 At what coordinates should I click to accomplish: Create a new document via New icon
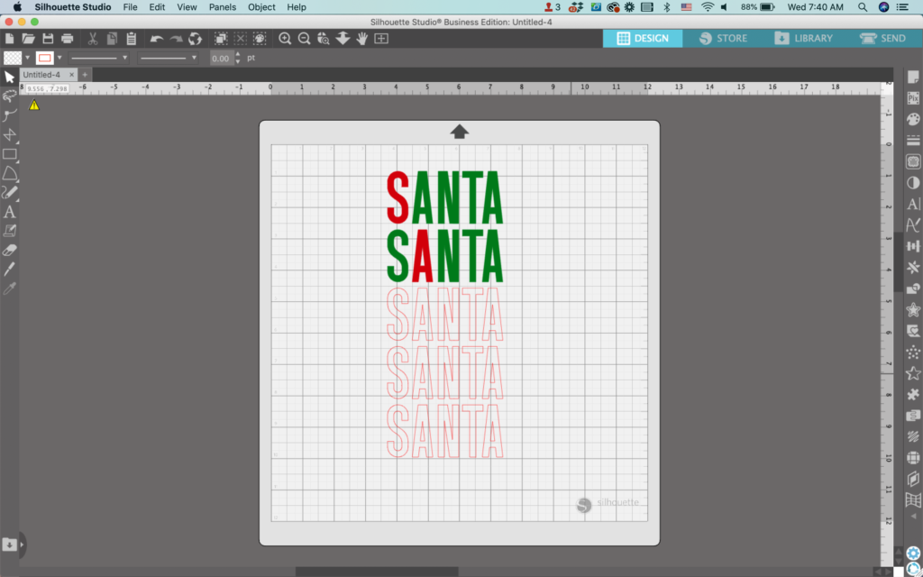pos(9,39)
